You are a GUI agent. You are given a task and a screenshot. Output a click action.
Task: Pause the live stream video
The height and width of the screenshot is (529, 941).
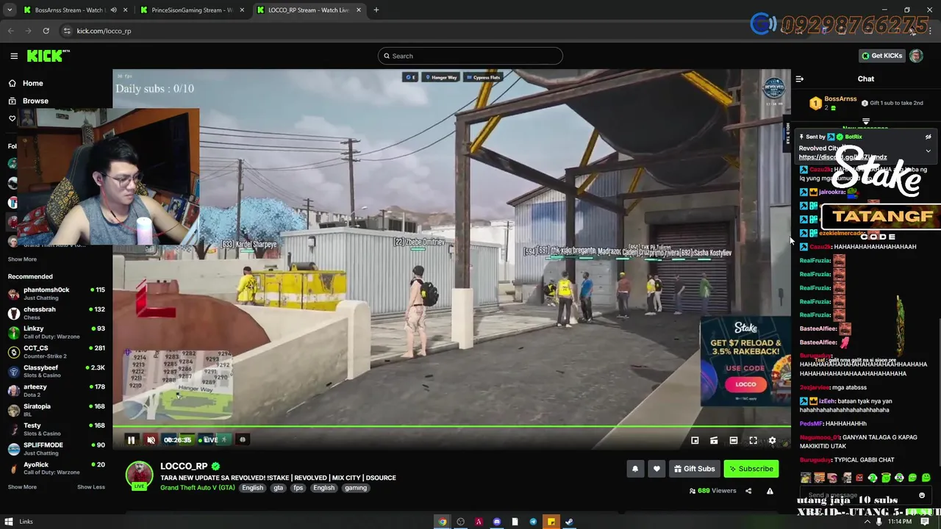coord(131,440)
